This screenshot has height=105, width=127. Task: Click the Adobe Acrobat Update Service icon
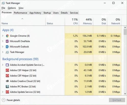[7, 65]
